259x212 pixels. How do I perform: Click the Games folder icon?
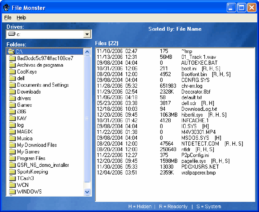[x=12, y=105]
